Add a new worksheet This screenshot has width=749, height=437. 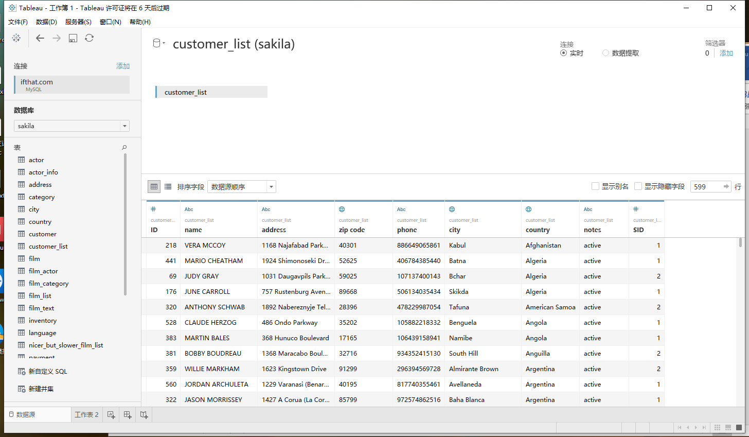coord(111,415)
